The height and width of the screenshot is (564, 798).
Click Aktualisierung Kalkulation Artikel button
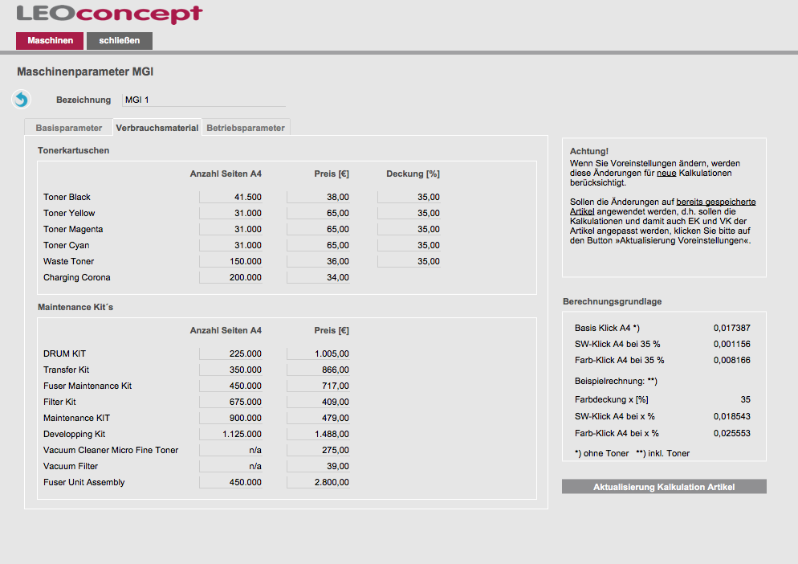pyautogui.click(x=664, y=487)
